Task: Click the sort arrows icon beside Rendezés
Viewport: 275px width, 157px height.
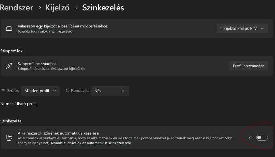Action: pos(67,91)
